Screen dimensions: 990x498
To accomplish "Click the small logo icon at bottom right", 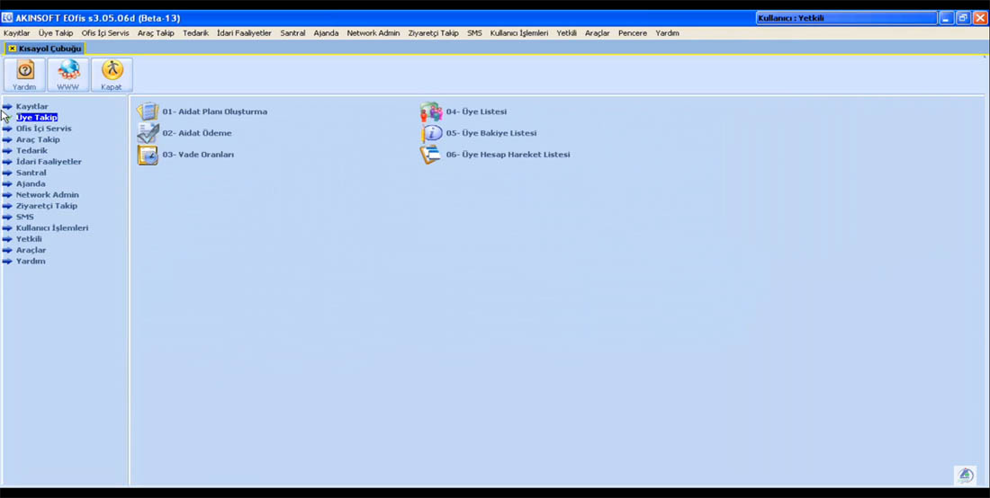I will [966, 475].
